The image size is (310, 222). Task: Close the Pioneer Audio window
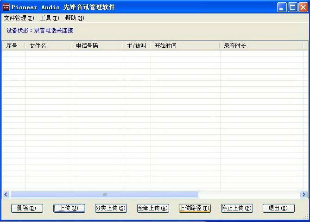pos(303,7)
